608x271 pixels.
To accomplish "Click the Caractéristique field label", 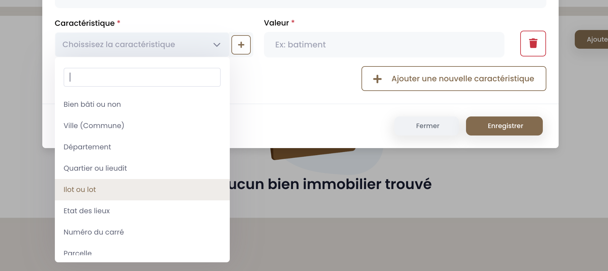I will click(85, 23).
